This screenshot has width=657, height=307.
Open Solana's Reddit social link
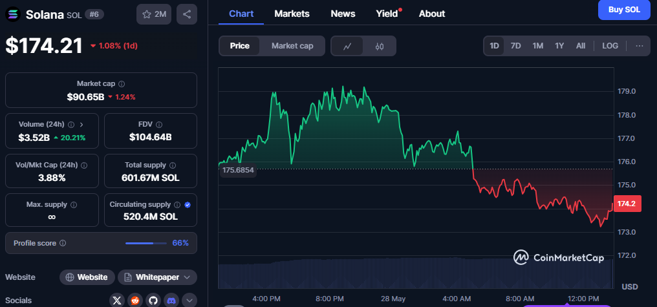click(x=135, y=301)
